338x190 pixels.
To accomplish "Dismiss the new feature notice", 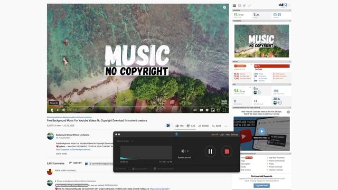I will 288,112.
